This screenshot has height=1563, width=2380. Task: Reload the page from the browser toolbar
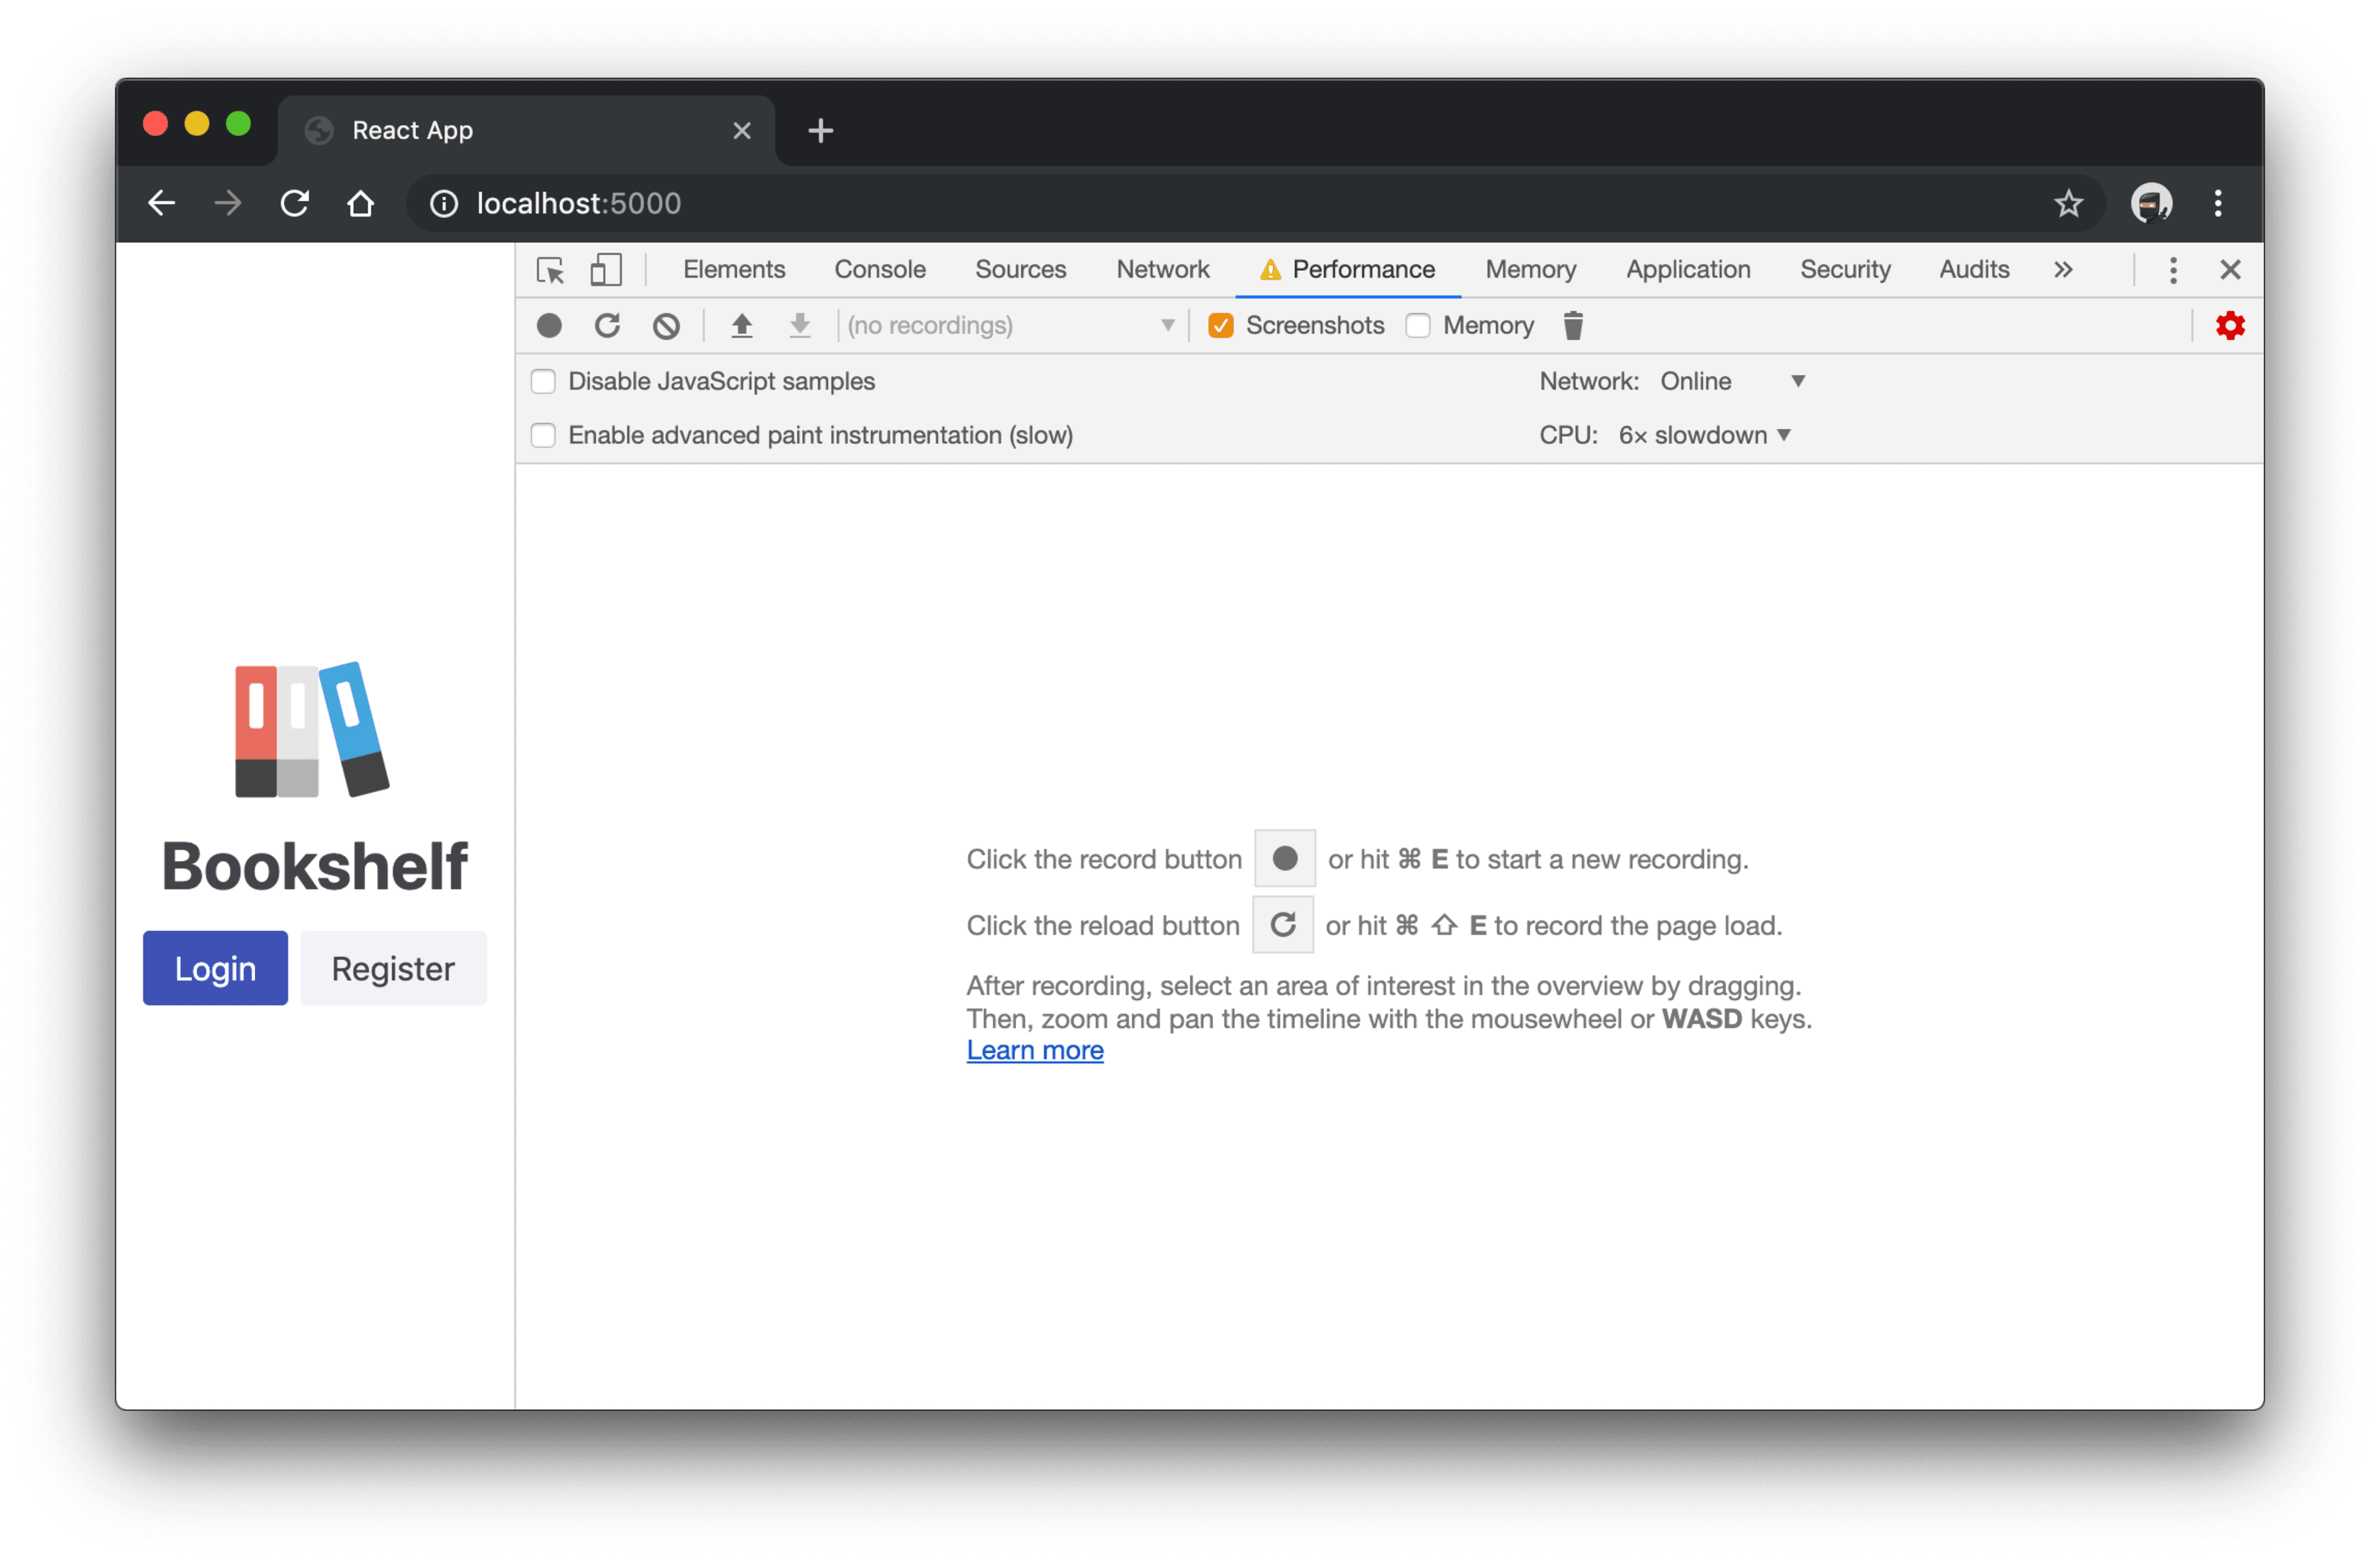[295, 204]
